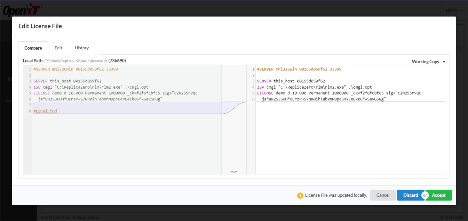Image resolution: width=468 pixels, height=221 pixels.
Task: Click the yellow warning icon beside update message
Action: (300, 195)
